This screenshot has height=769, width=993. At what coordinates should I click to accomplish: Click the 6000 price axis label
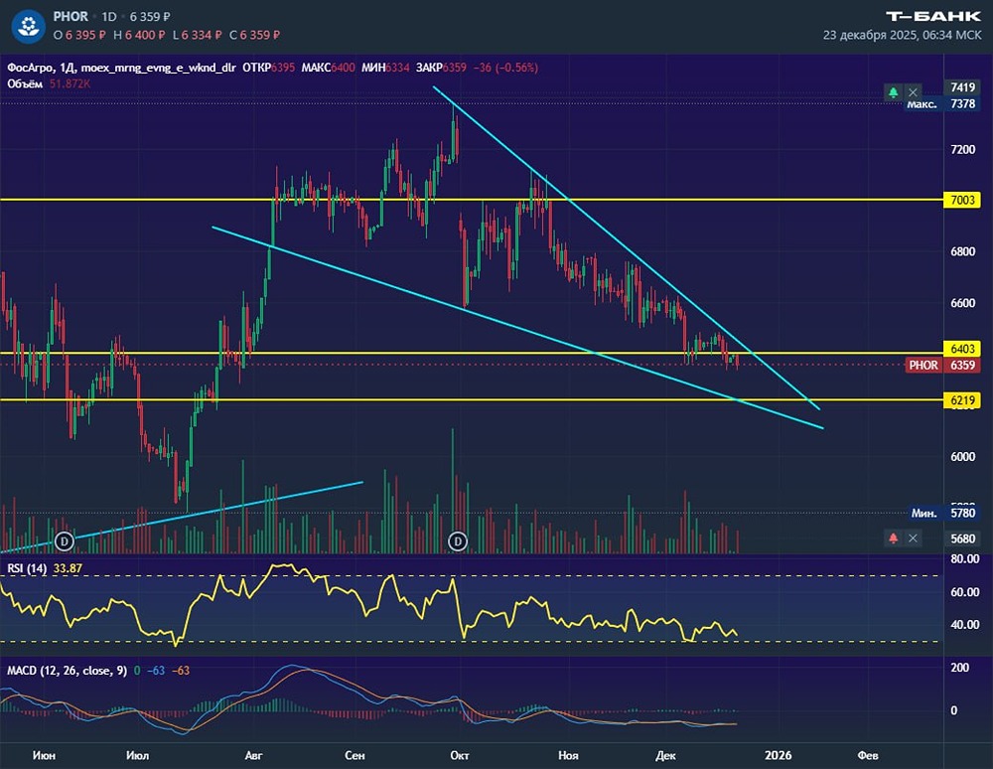click(x=962, y=457)
